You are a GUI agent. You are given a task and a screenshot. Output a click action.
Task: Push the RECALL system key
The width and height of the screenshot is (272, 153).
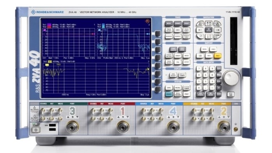click(x=177, y=88)
